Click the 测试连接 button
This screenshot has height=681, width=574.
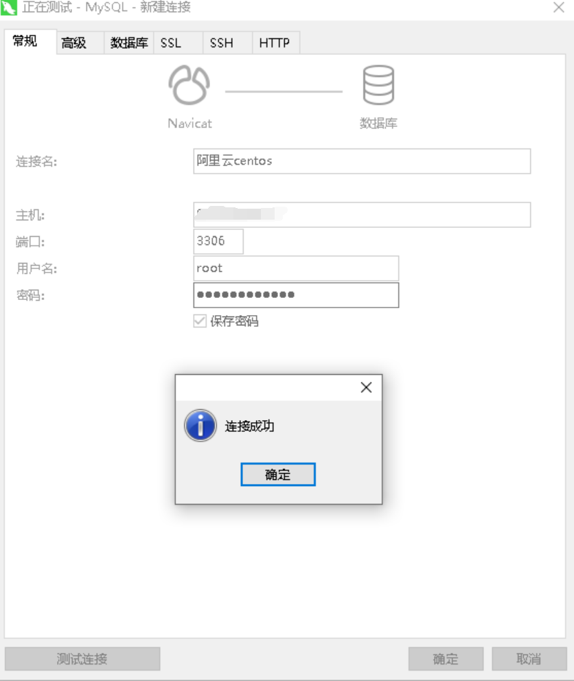(x=82, y=659)
